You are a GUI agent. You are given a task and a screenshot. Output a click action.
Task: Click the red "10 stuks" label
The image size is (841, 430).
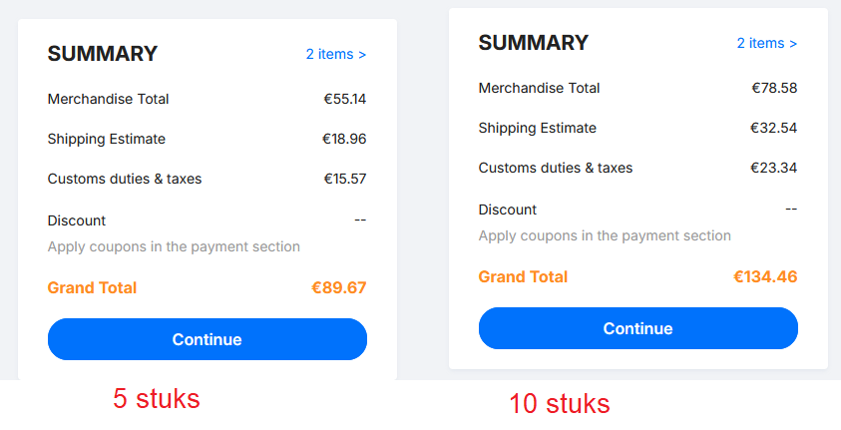559,404
